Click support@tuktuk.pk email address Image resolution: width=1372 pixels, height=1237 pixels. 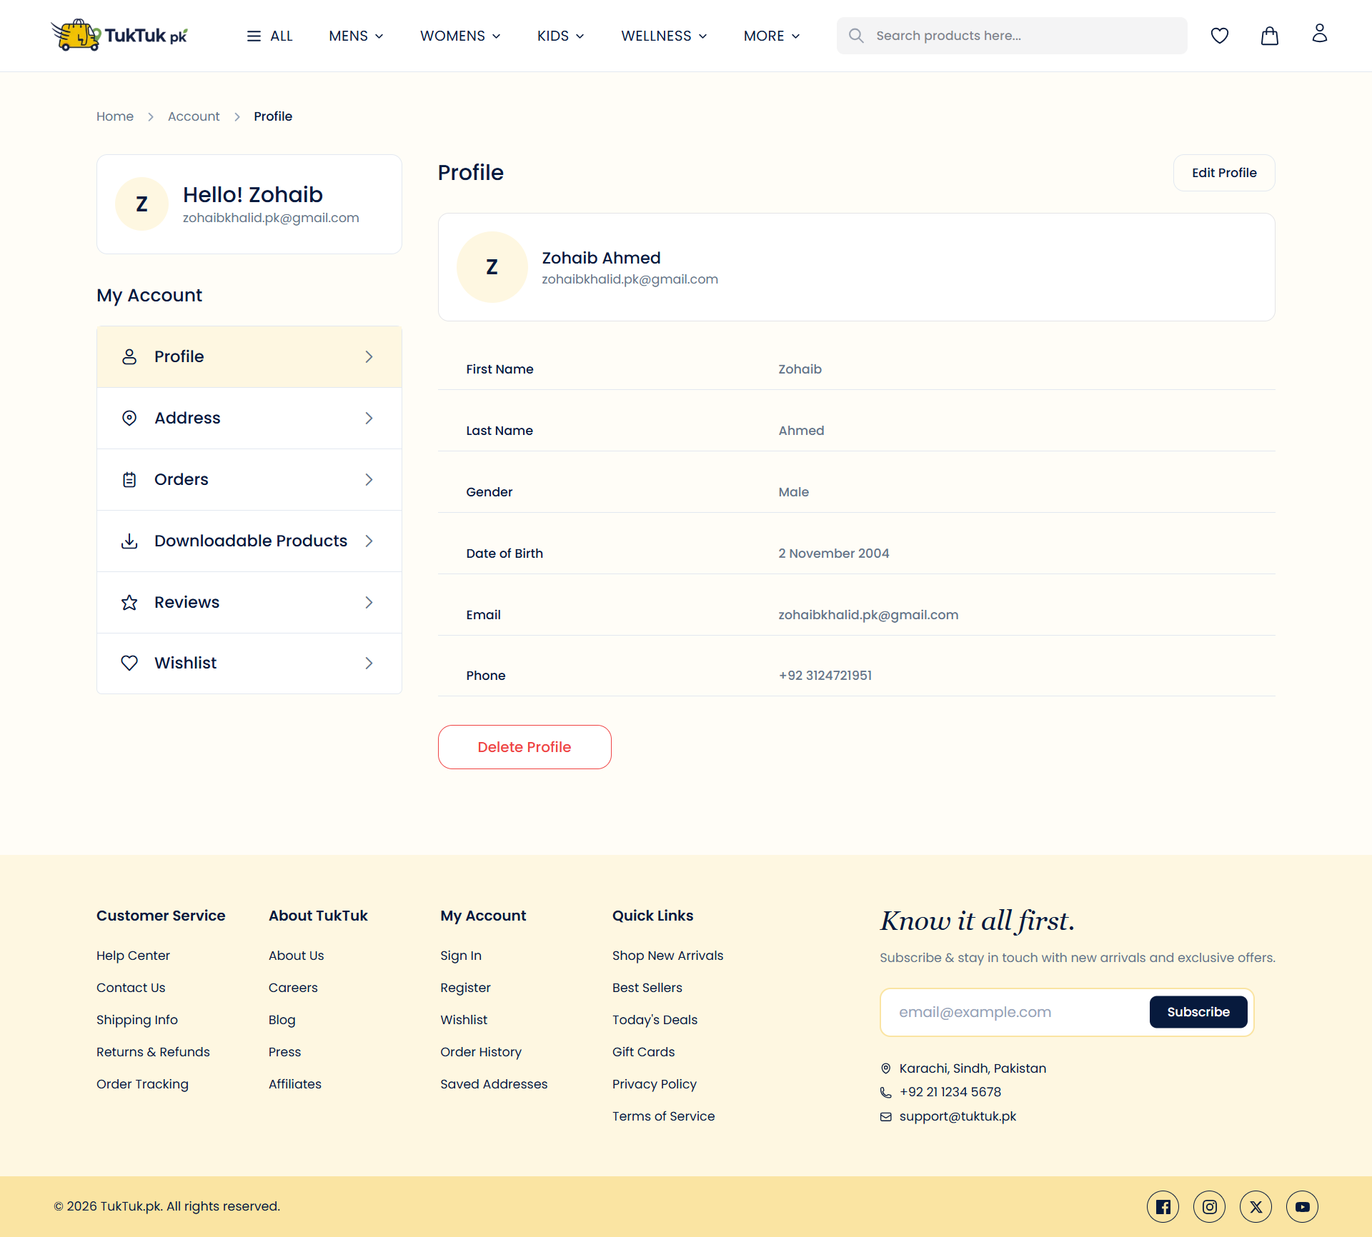tap(958, 1116)
